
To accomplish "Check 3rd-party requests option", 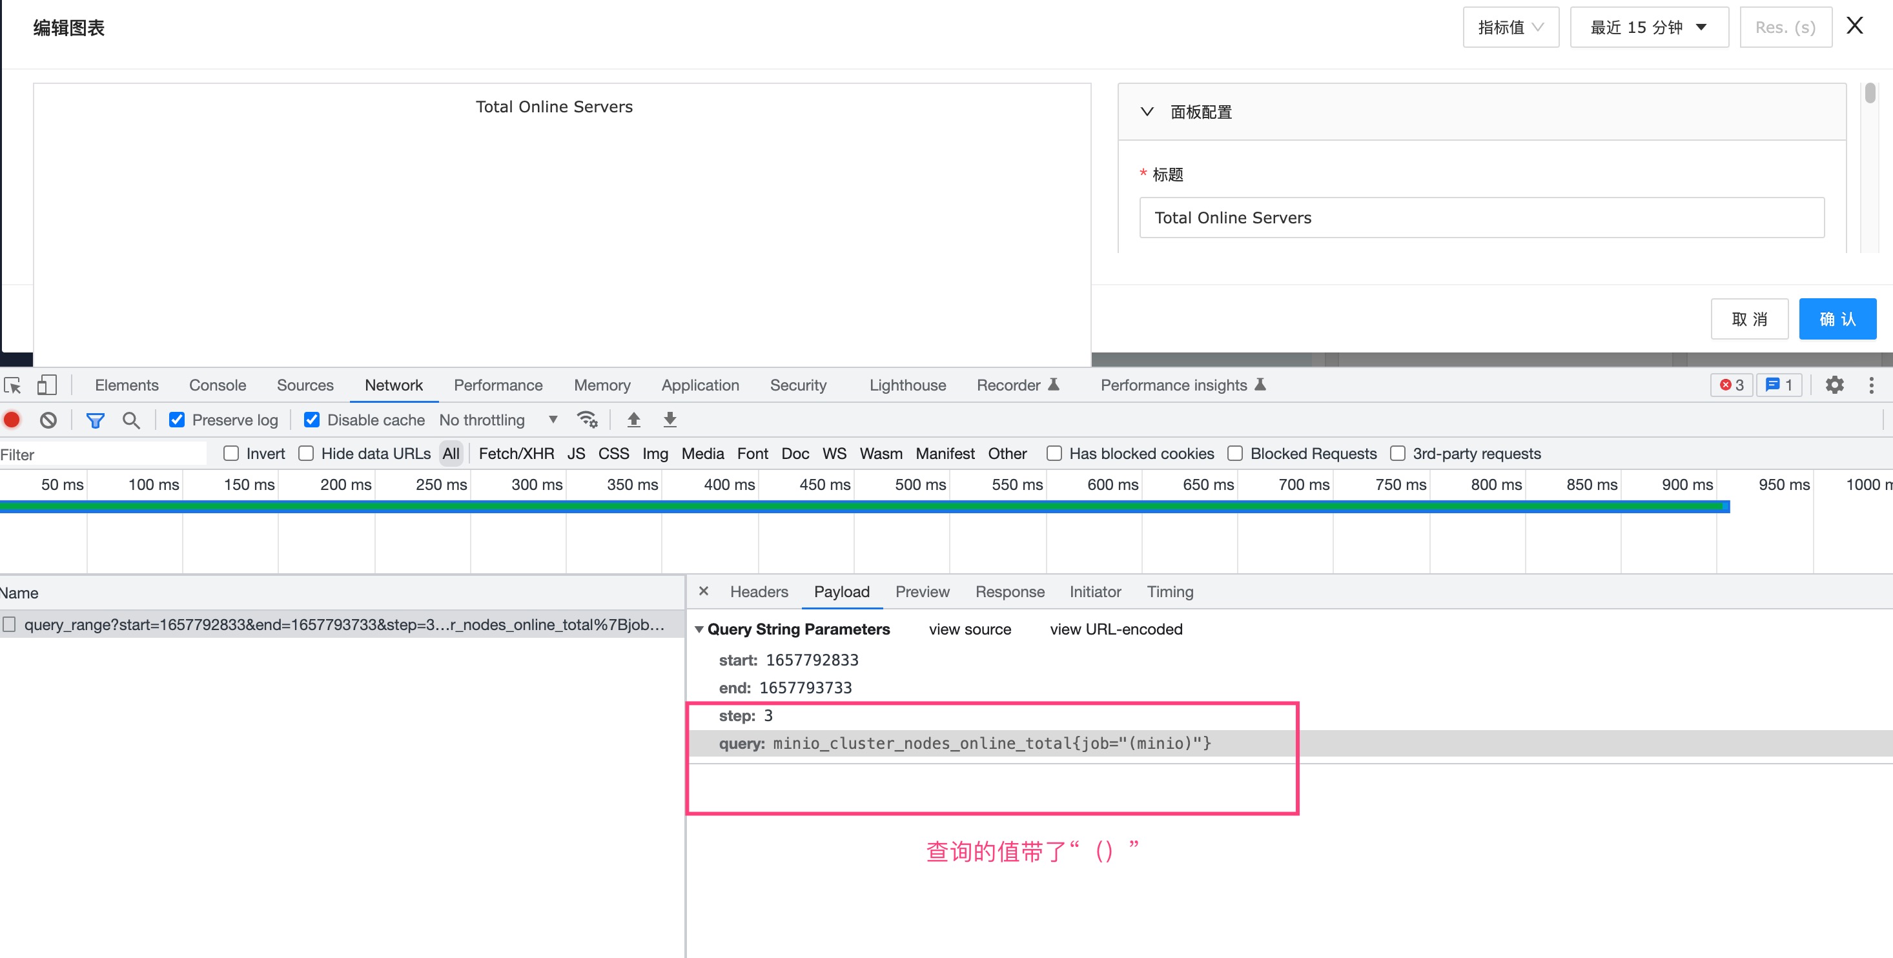I will (1397, 453).
